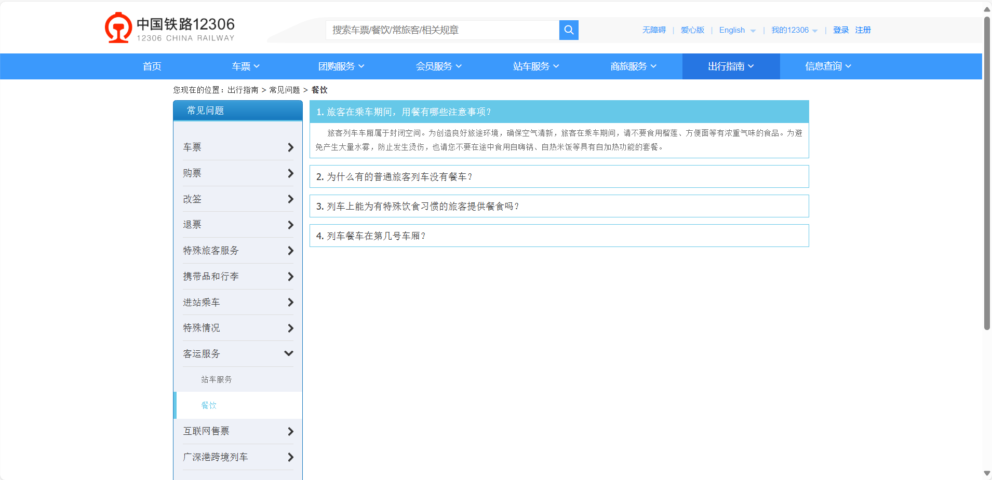Click chevron beside 广深港跨境列车
Image resolution: width=992 pixels, height=480 pixels.
[x=290, y=457]
